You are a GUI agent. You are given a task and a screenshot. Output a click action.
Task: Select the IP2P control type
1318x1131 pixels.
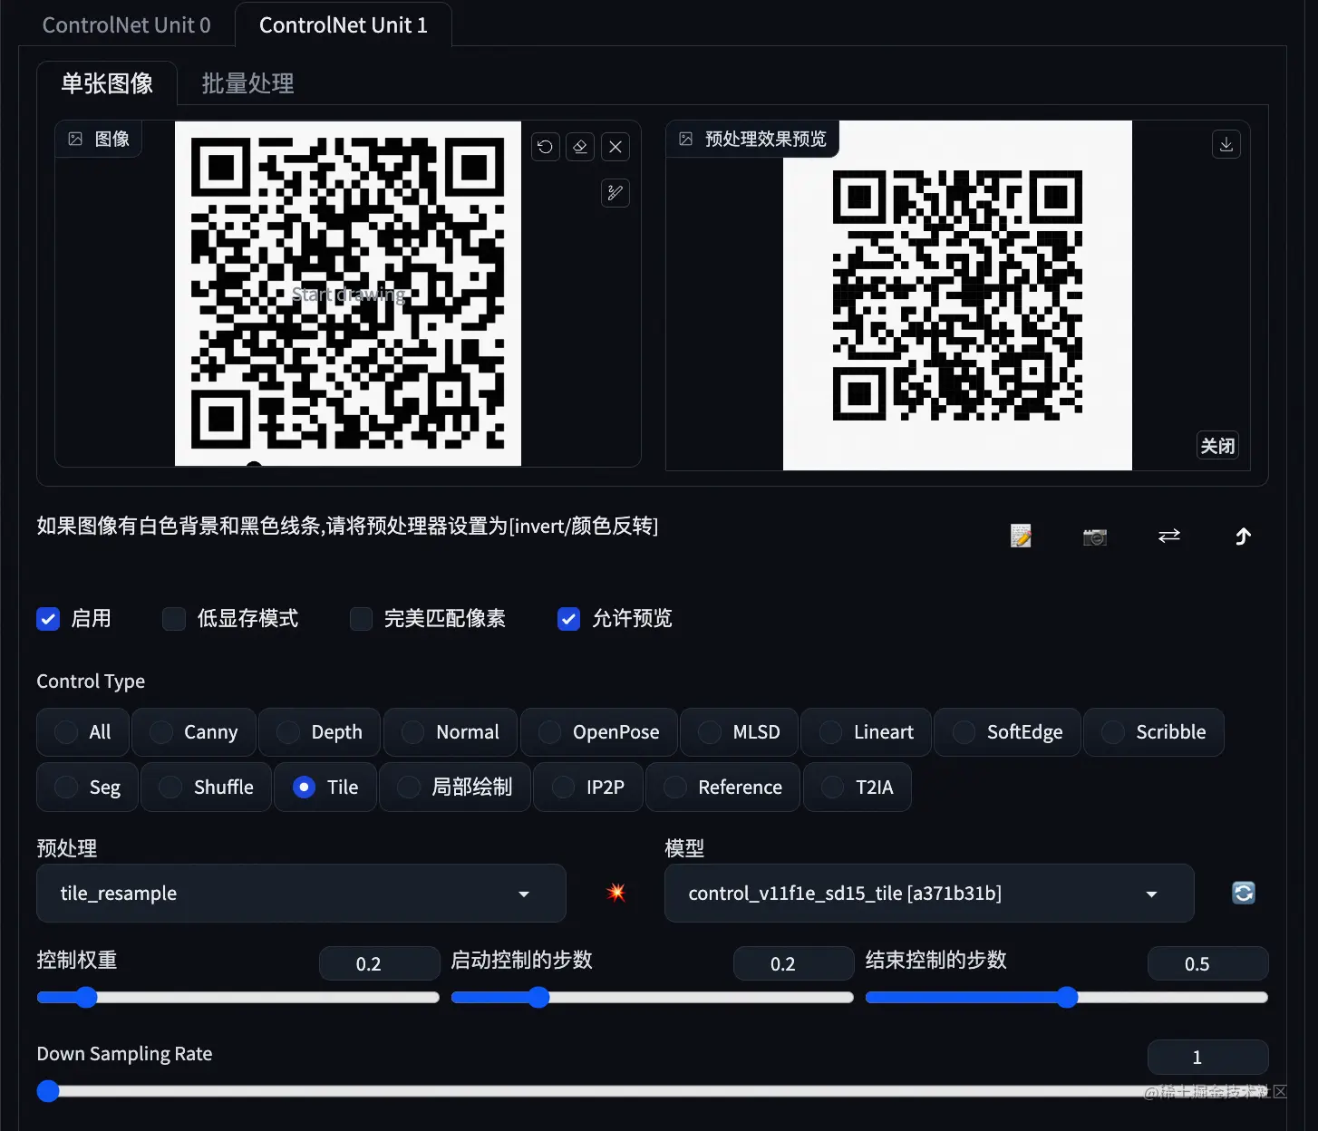click(588, 788)
